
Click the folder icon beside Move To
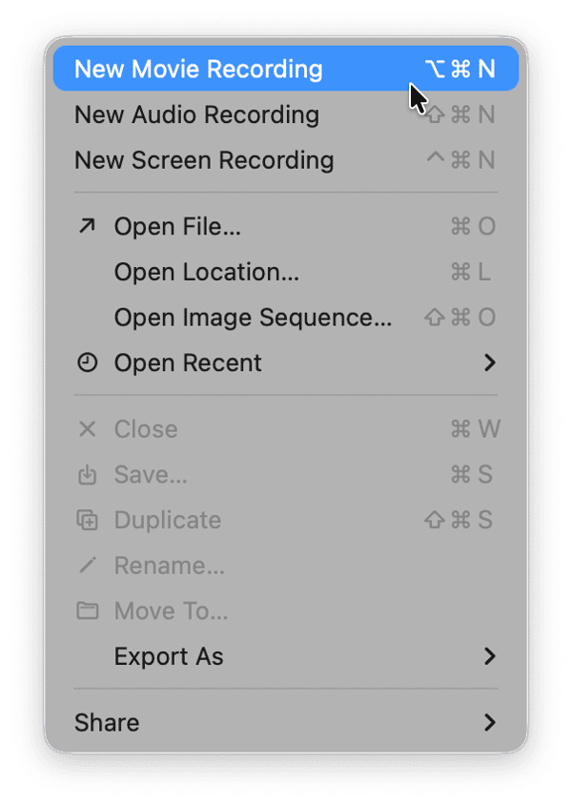click(87, 610)
